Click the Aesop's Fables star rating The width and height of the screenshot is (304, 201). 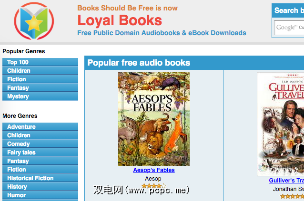(x=154, y=186)
